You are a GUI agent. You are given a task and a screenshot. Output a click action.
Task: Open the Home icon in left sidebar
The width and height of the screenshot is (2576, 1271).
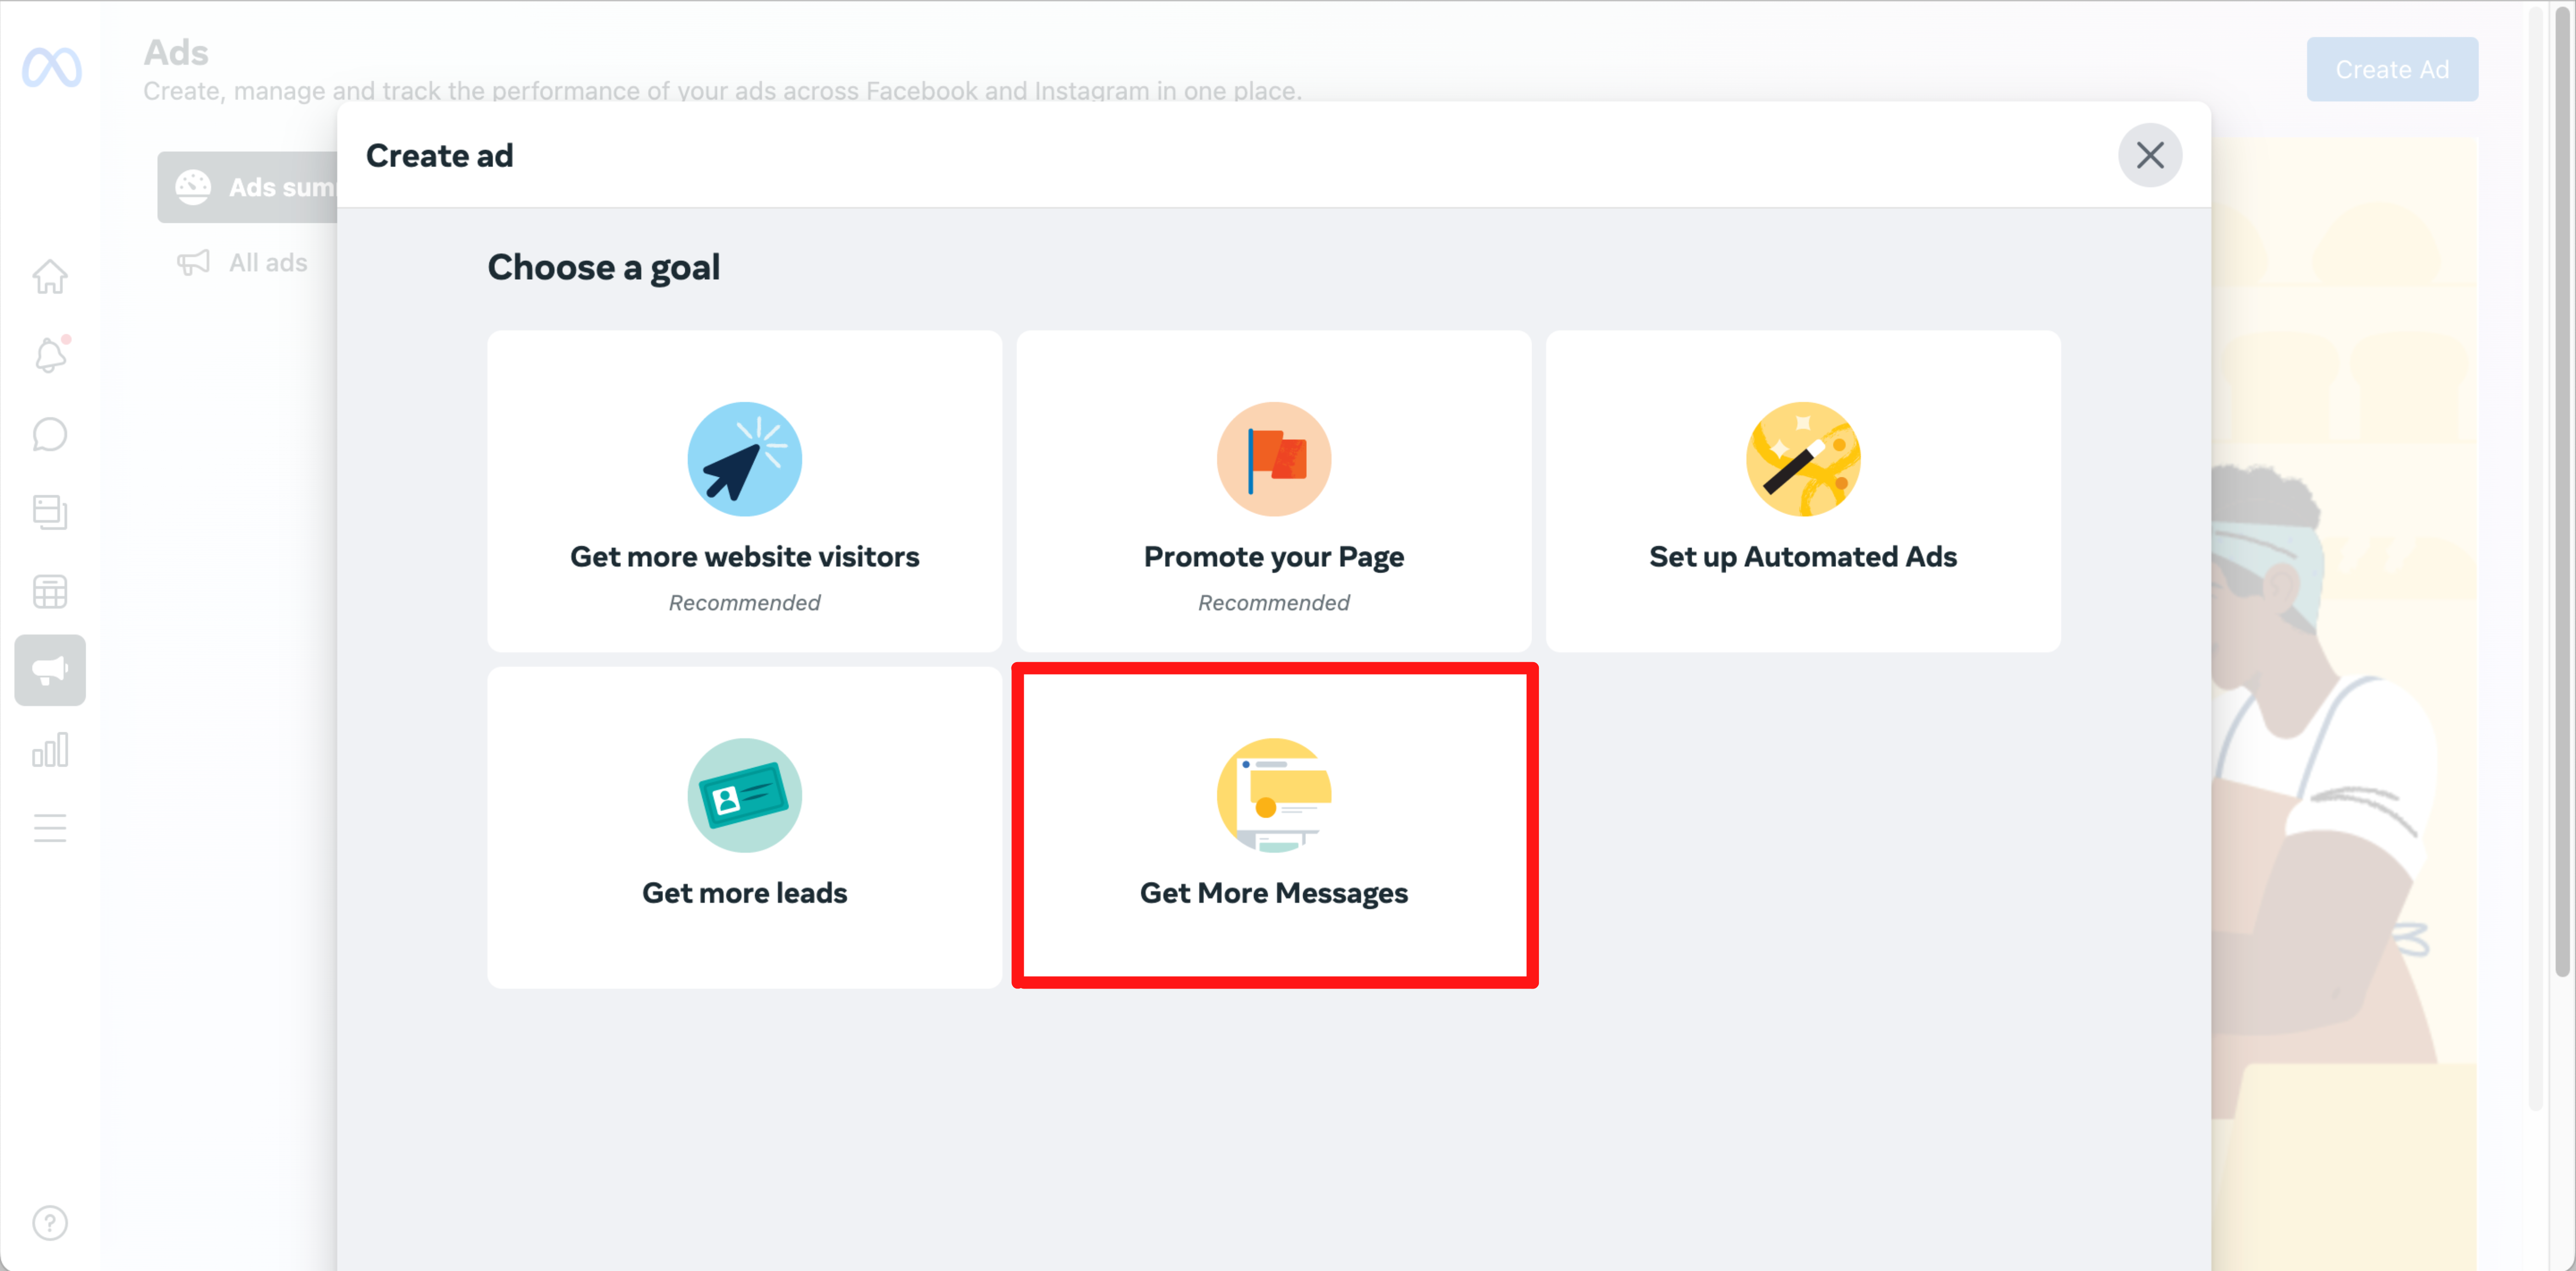point(50,276)
